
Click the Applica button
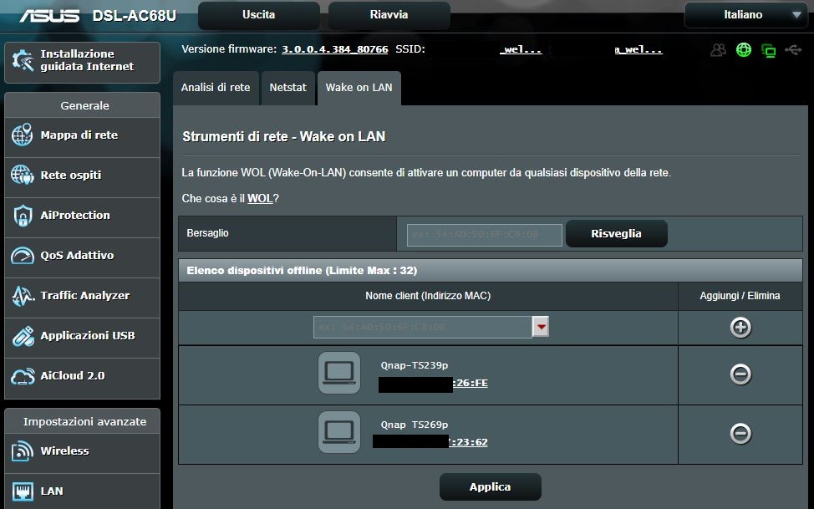coord(490,486)
